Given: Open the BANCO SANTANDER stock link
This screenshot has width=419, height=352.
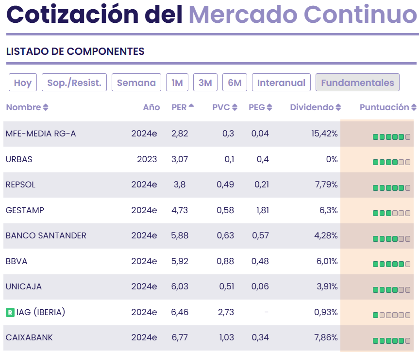Looking at the screenshot, I should pos(46,235).
